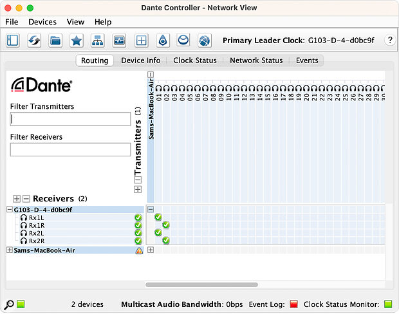Image resolution: width=399 pixels, height=314 pixels.
Task: Click the Sams-MacBook-Air warning triangle icon
Action: pyautogui.click(x=139, y=251)
